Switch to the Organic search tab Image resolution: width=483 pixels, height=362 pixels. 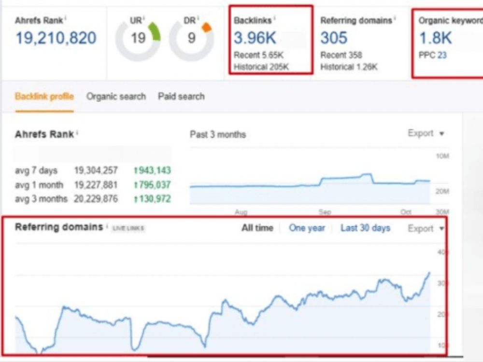(116, 97)
